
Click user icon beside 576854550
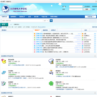point(82,46)
